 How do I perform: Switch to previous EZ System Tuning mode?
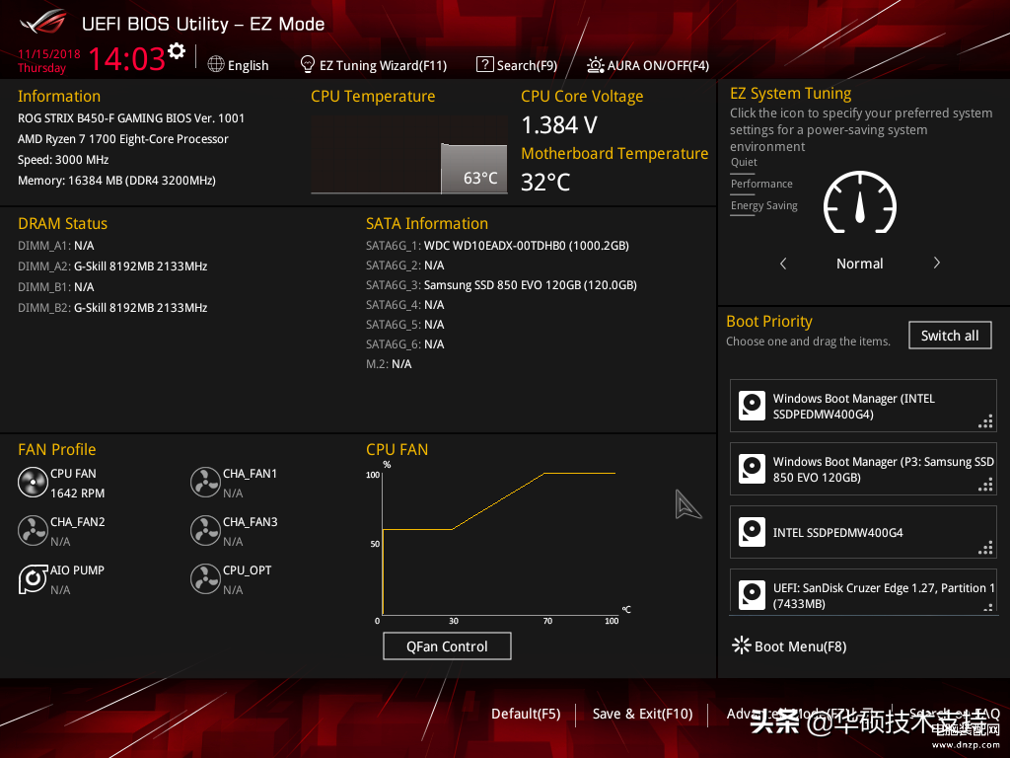tap(783, 263)
